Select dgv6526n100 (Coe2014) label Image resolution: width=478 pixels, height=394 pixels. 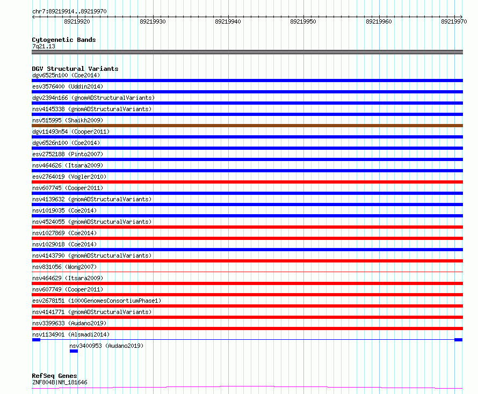(66, 143)
